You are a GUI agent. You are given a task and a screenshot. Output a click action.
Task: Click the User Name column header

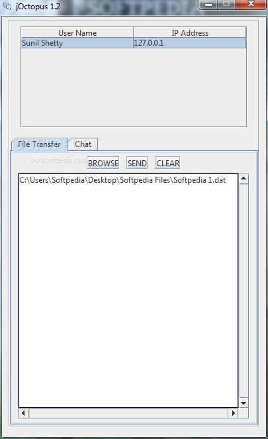click(x=77, y=32)
